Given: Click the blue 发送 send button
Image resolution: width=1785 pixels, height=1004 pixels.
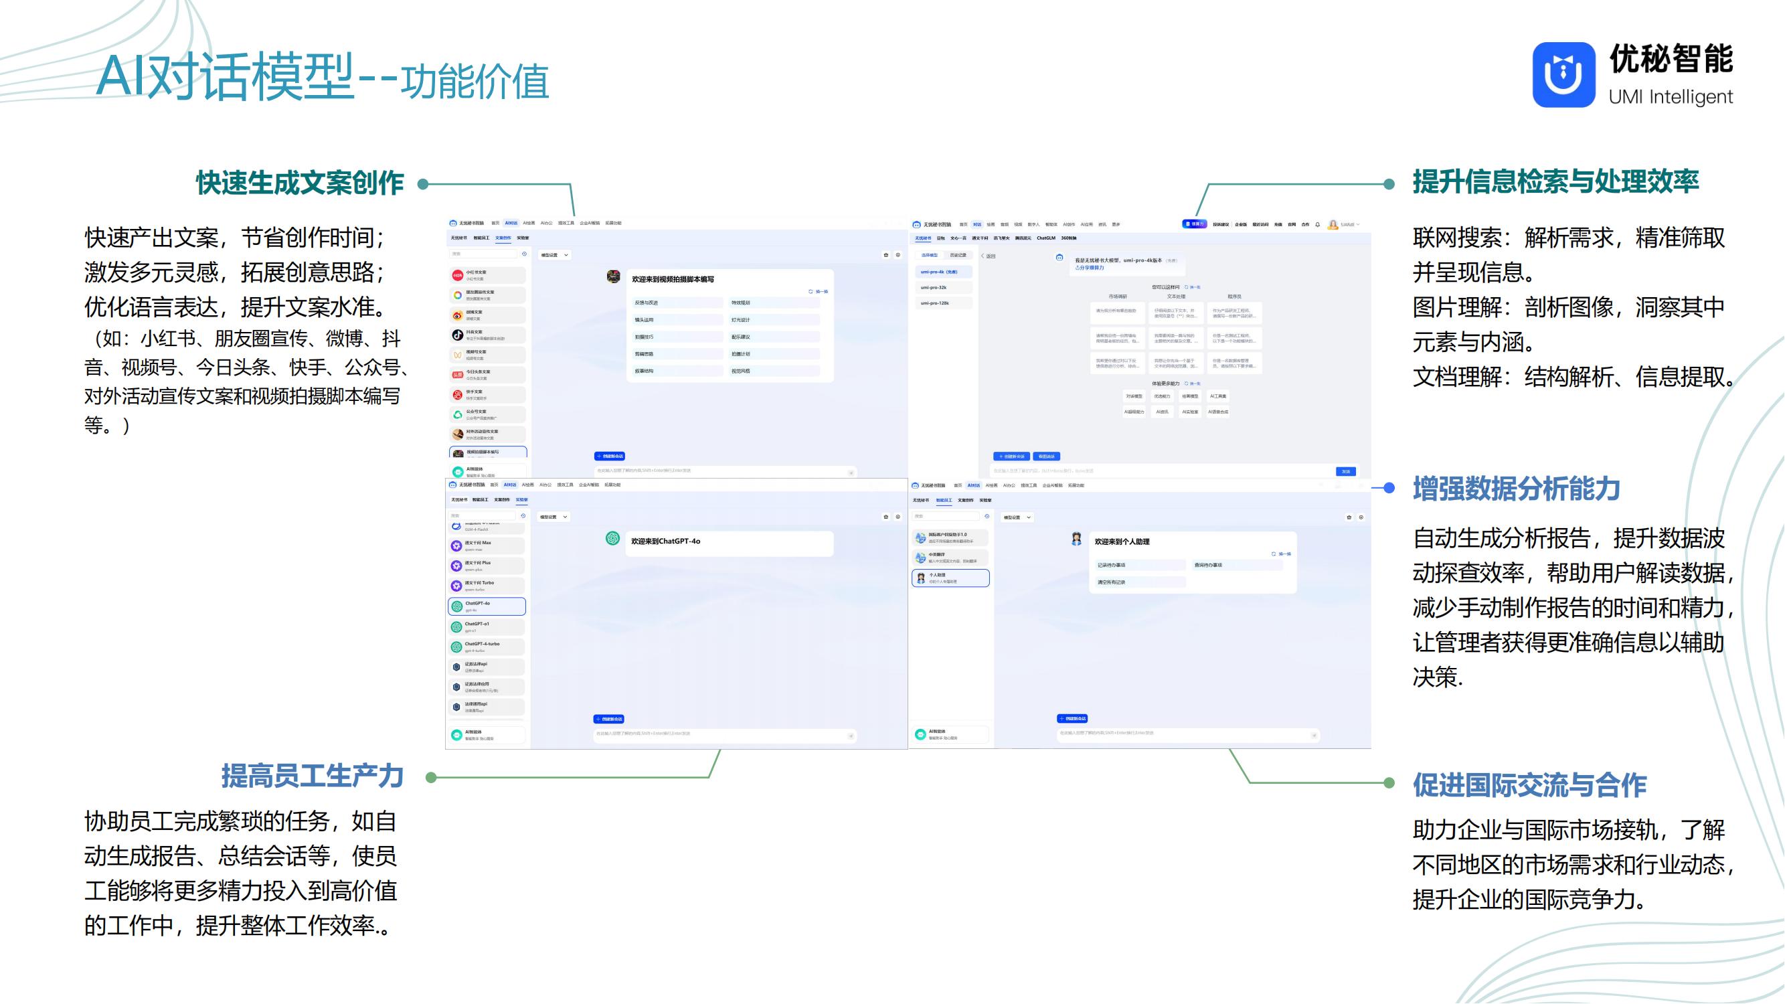Looking at the screenshot, I should [x=1345, y=471].
